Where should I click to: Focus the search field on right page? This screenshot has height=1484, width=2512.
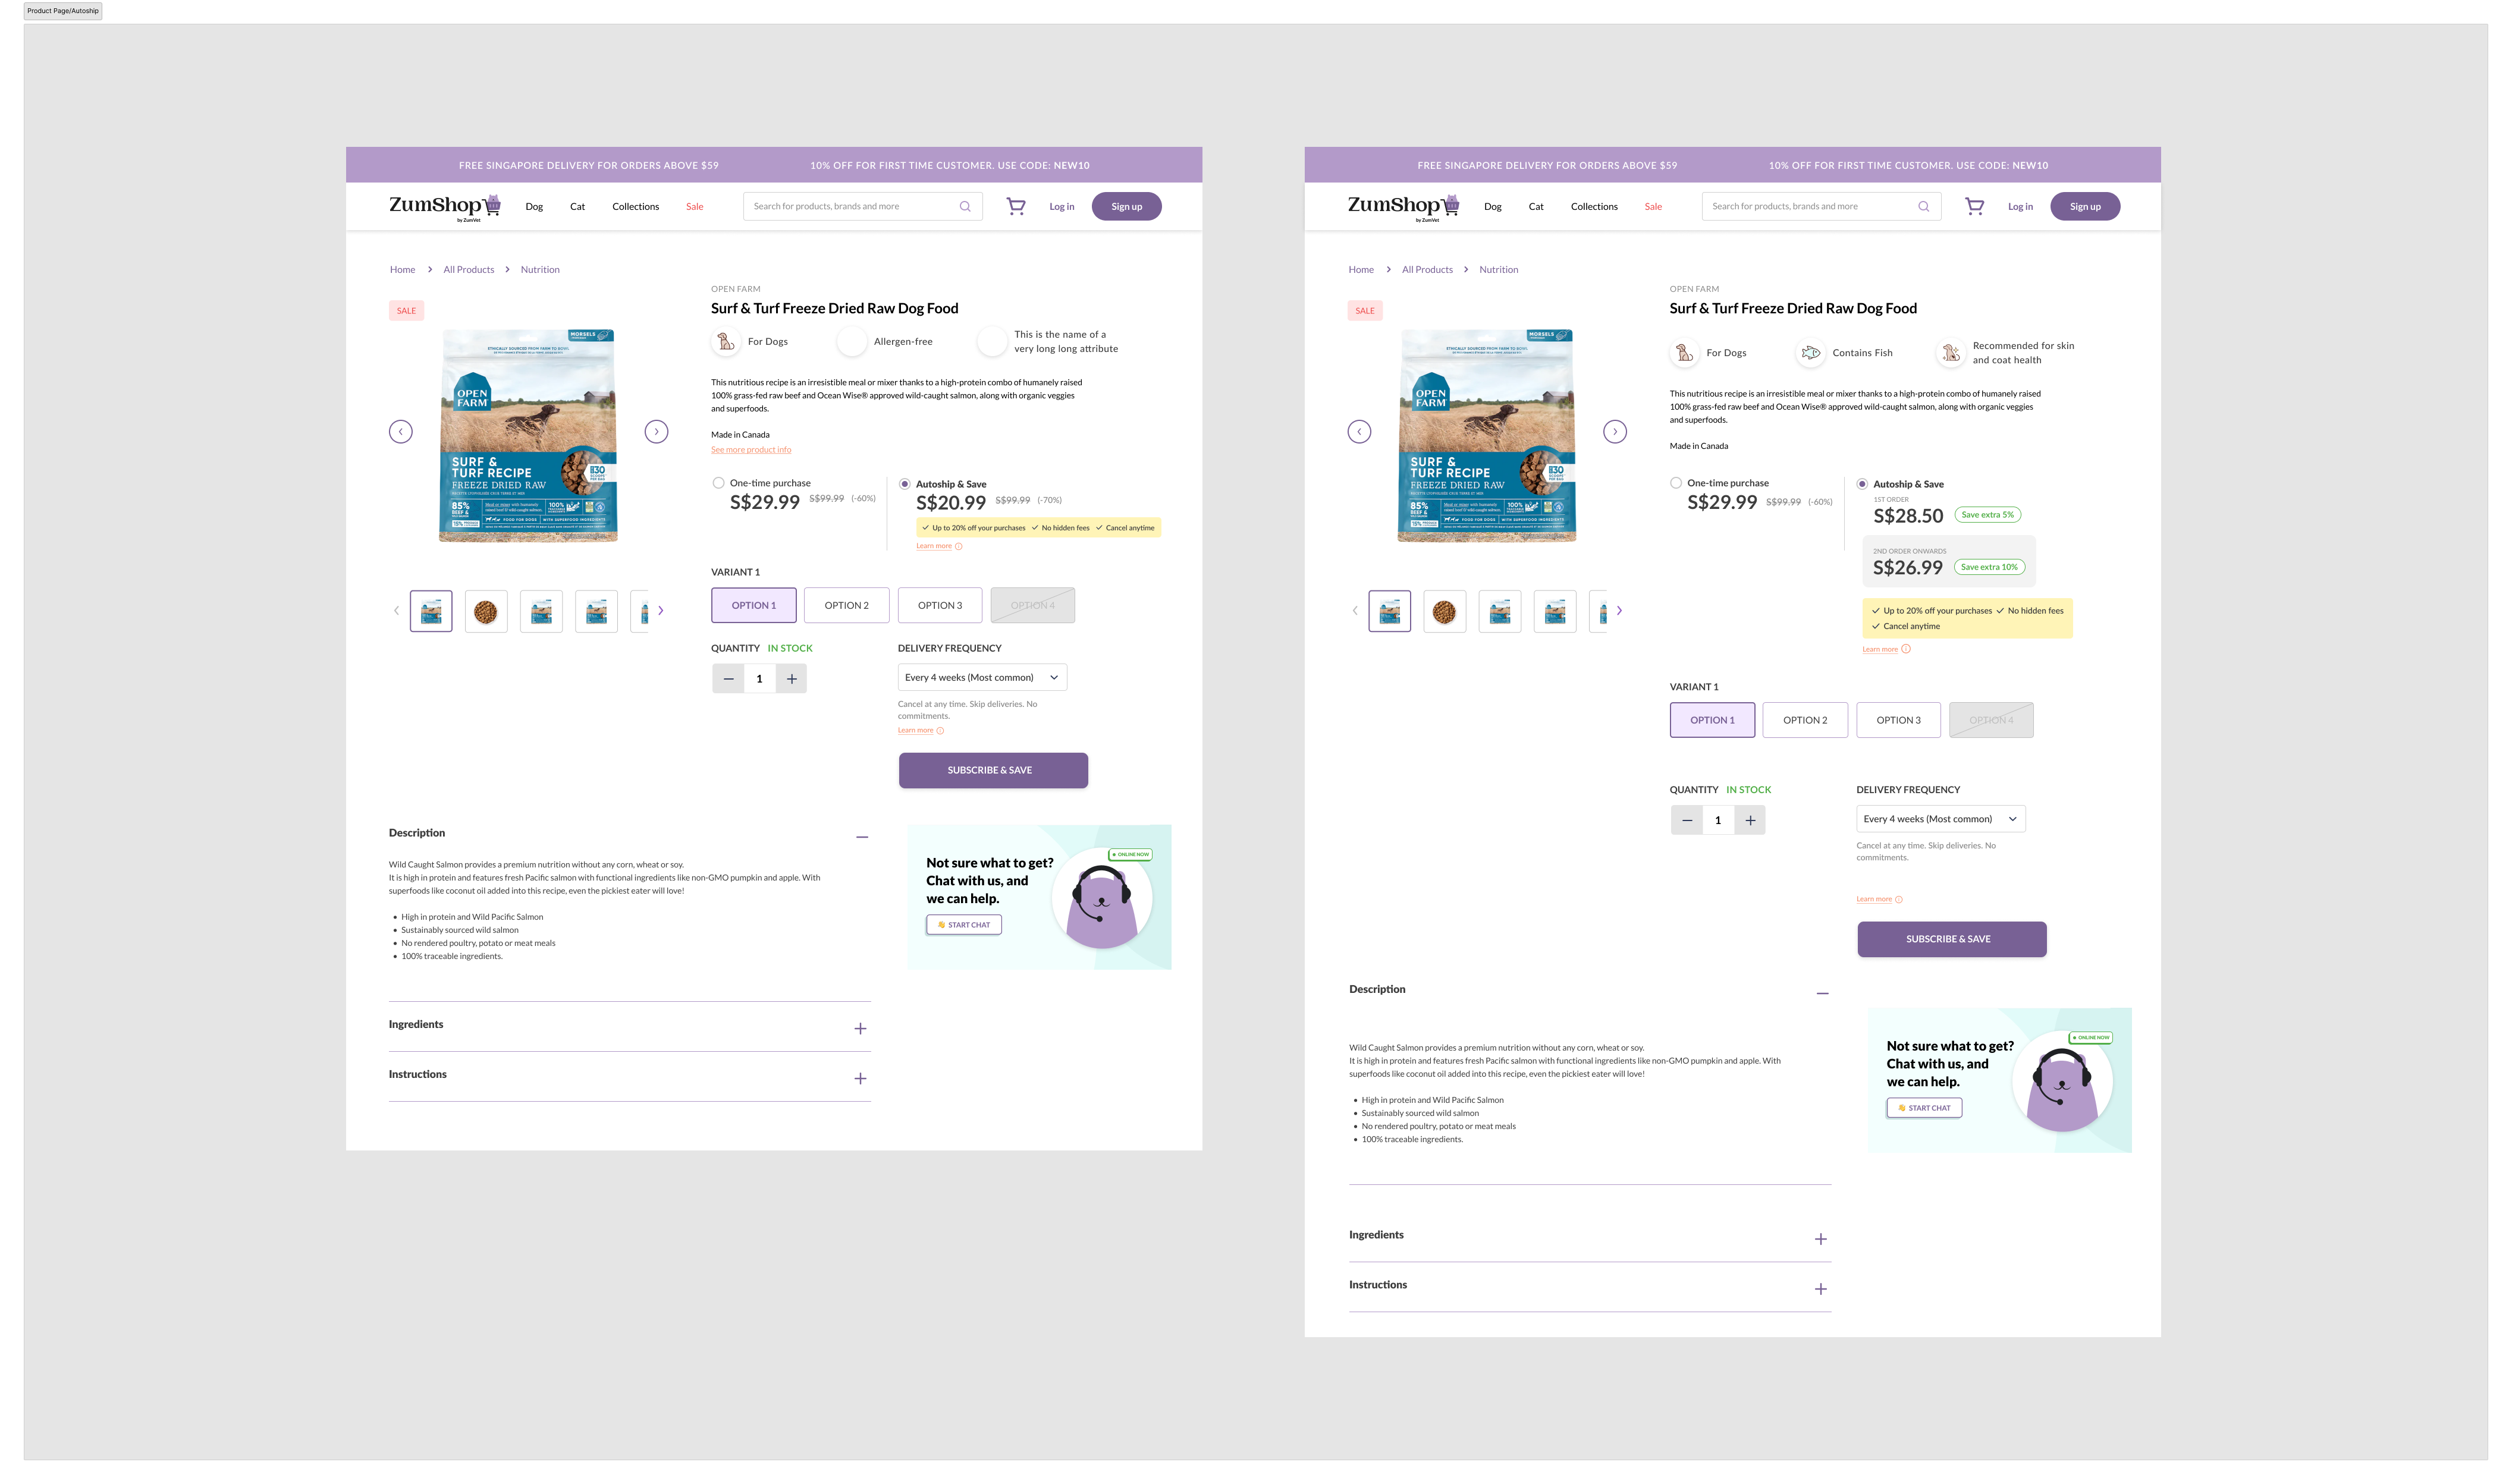(x=1821, y=206)
